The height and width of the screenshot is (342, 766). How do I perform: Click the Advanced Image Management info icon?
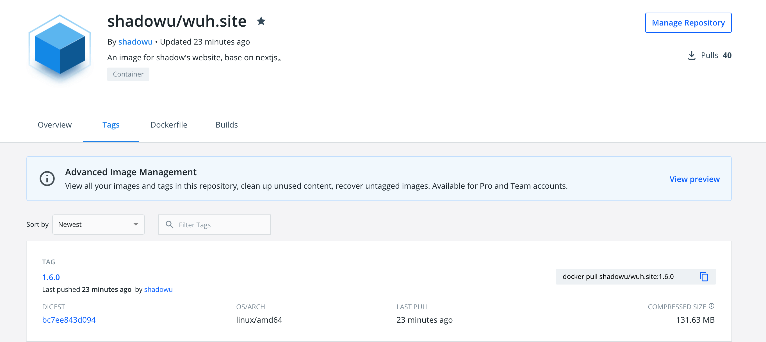coord(47,179)
